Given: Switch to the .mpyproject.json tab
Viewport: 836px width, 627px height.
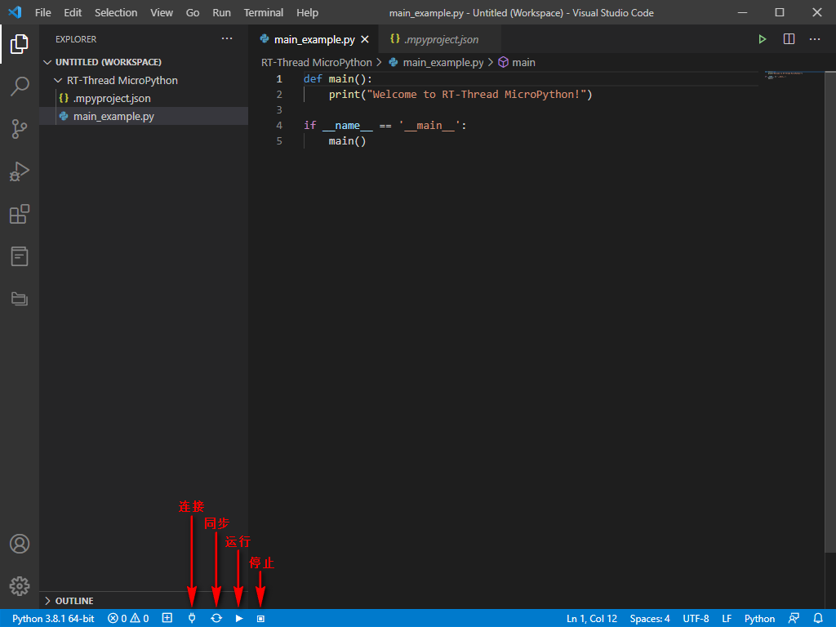Looking at the screenshot, I should tap(440, 39).
